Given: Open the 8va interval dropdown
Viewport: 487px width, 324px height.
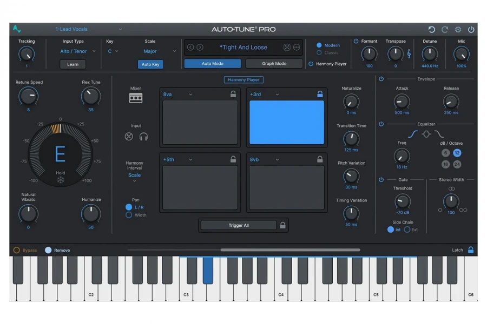Looking at the screenshot, I should pos(177,94).
